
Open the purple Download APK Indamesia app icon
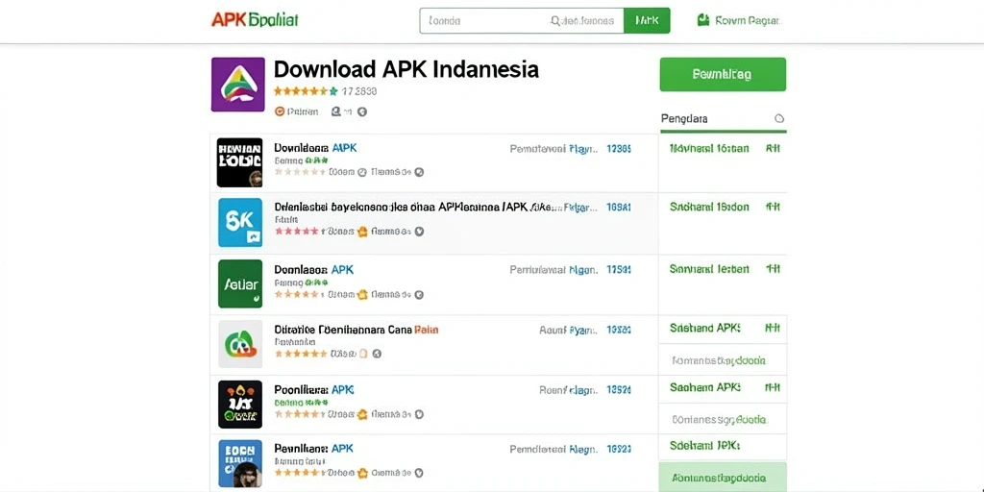tap(238, 85)
